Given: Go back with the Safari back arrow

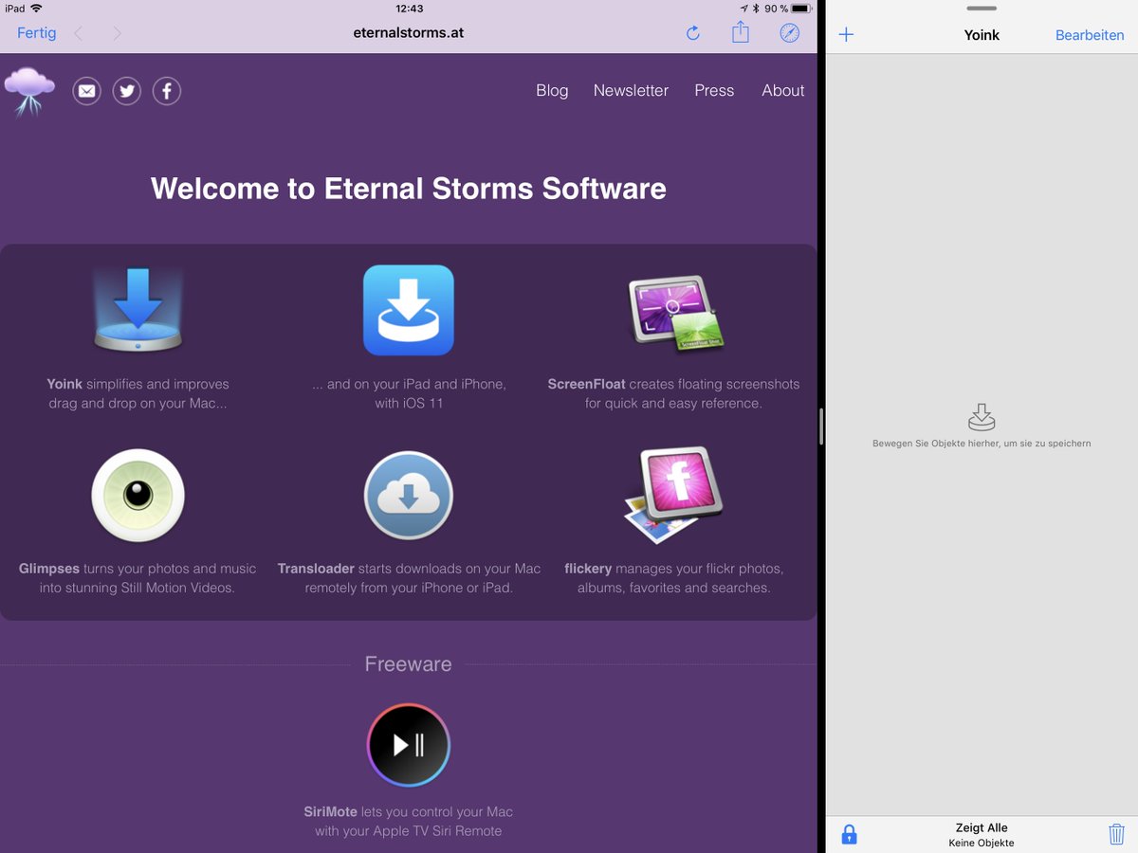Looking at the screenshot, I should 79,33.
